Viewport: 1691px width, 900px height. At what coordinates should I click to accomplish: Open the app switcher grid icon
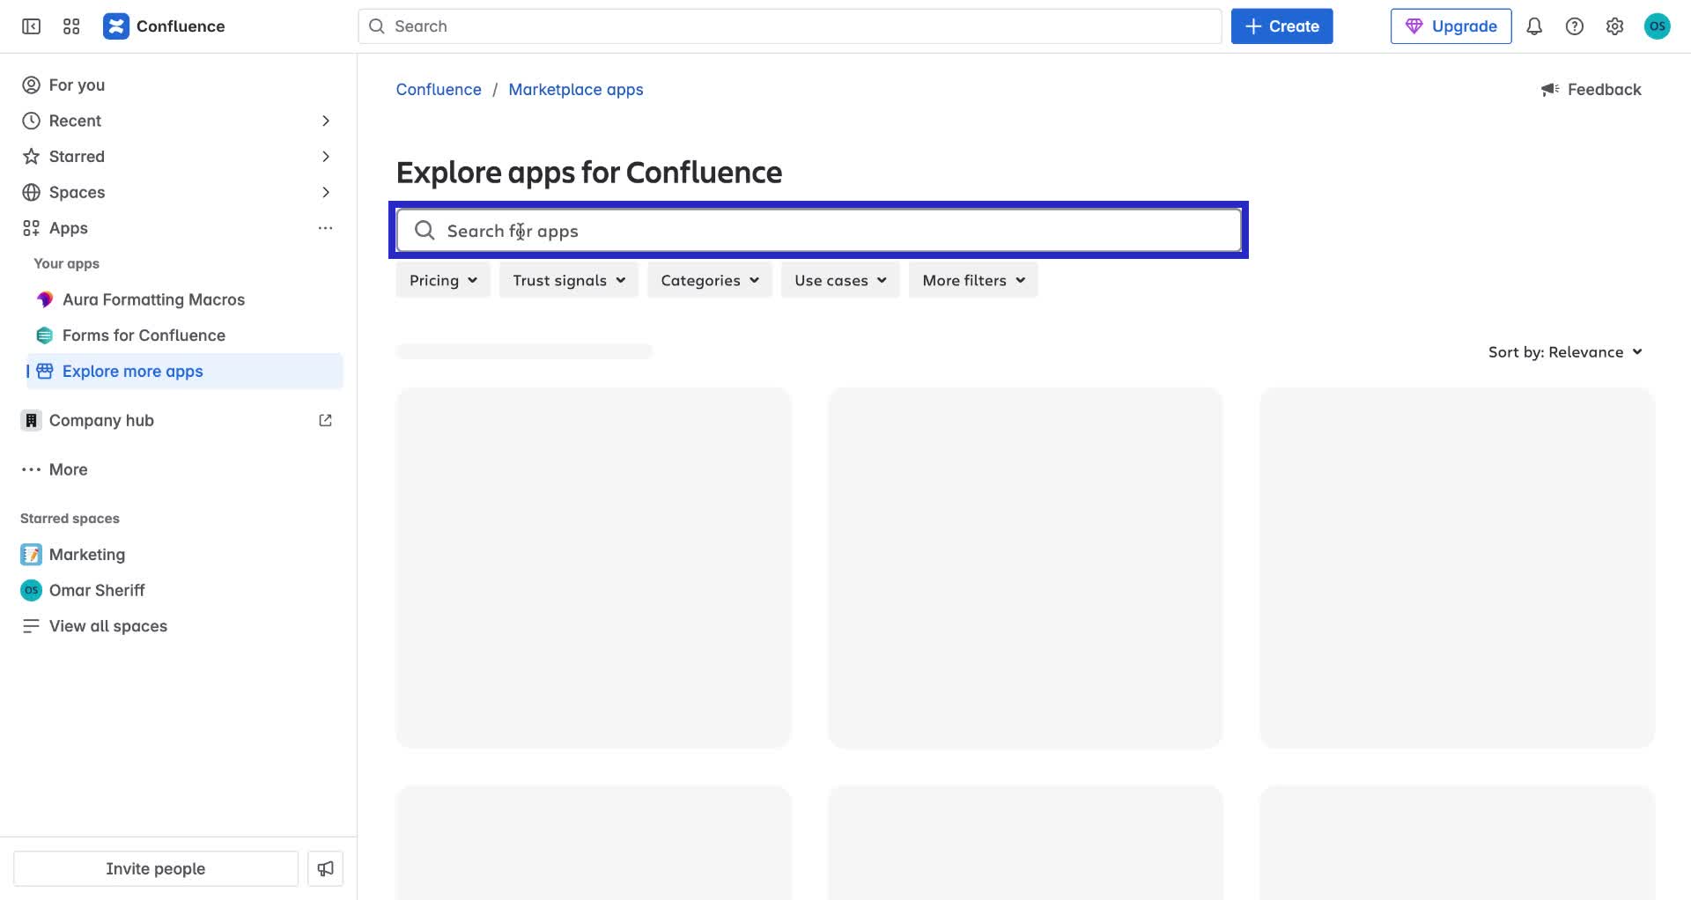[x=71, y=26]
